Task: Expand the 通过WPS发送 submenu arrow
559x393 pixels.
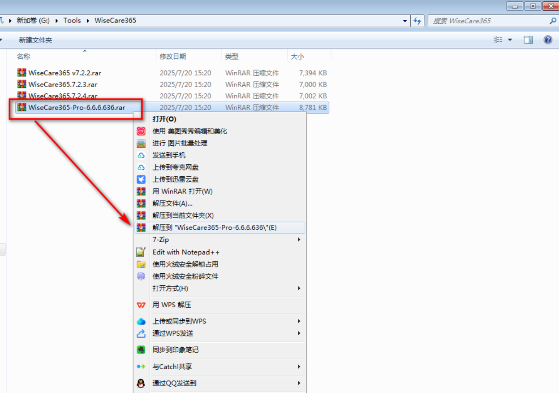Action: pyautogui.click(x=299, y=333)
